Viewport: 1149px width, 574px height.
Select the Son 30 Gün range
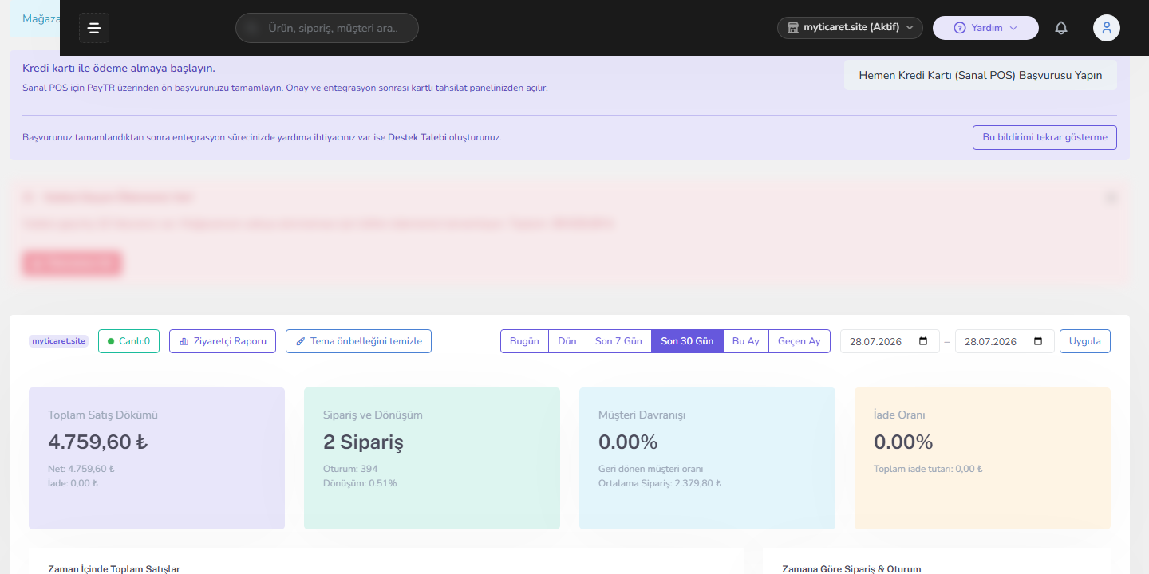[687, 341]
